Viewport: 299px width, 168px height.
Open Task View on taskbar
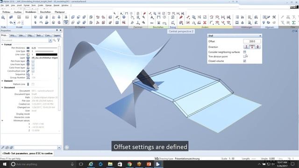point(81,164)
